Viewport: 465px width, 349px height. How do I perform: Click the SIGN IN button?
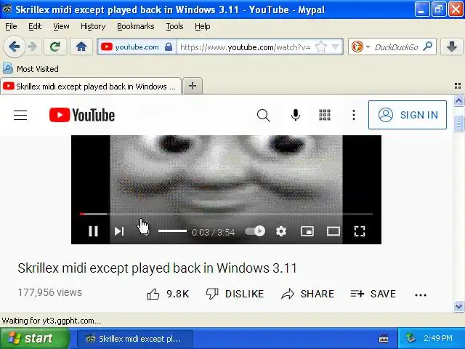[x=408, y=115]
